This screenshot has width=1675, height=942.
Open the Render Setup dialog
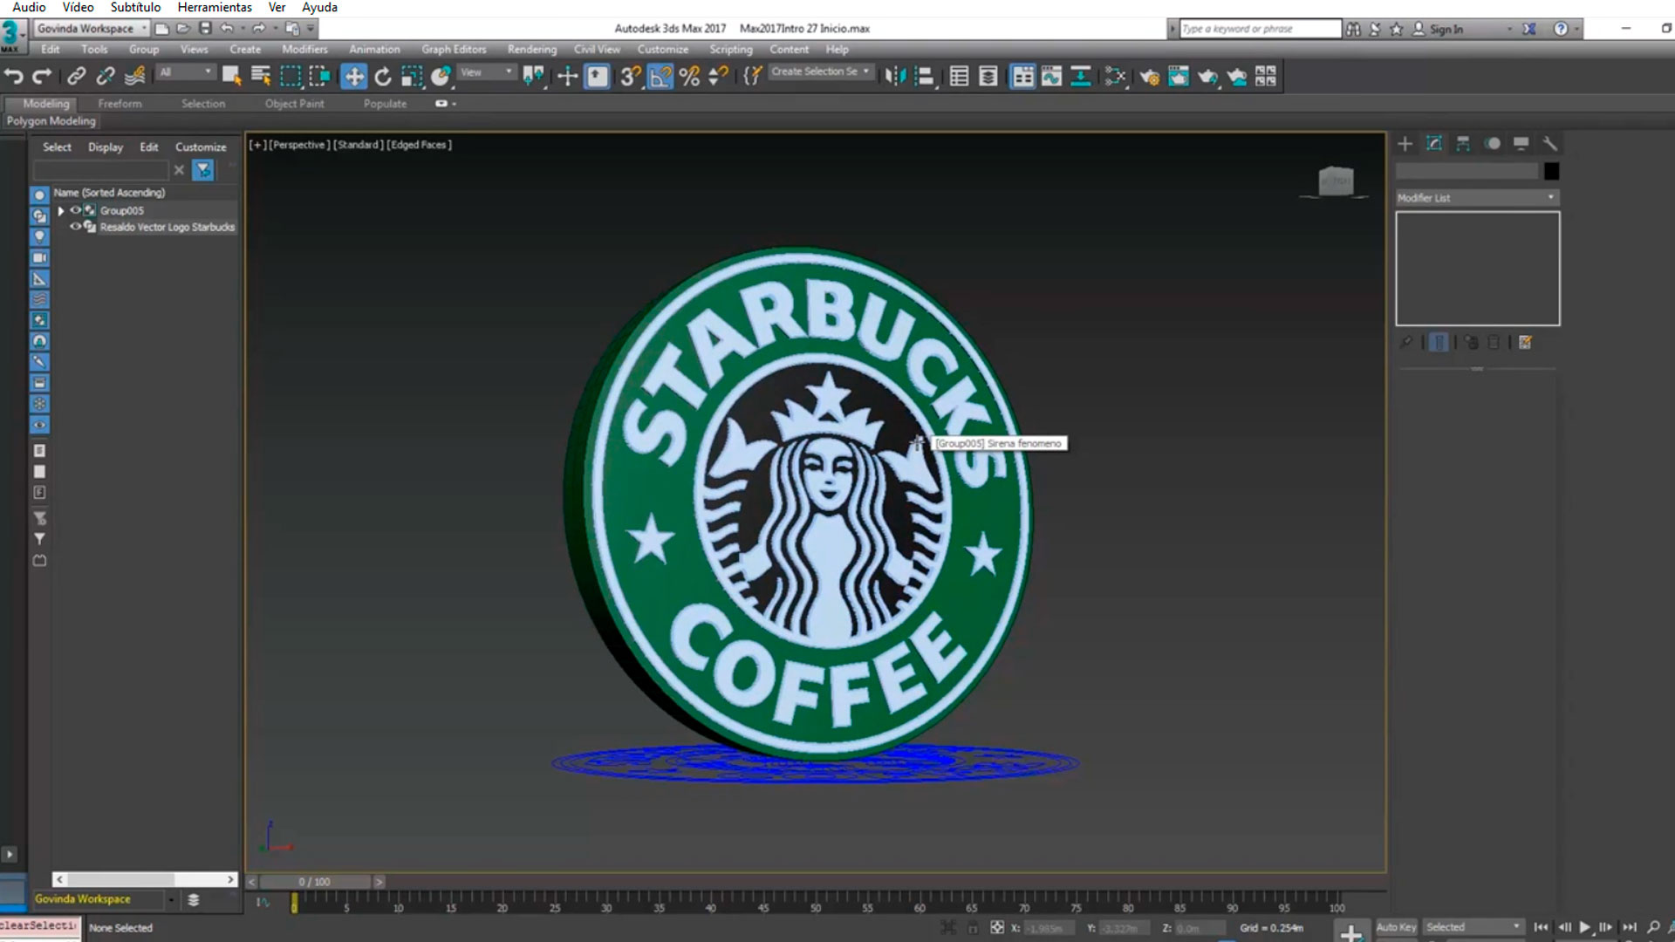pyautogui.click(x=1149, y=77)
